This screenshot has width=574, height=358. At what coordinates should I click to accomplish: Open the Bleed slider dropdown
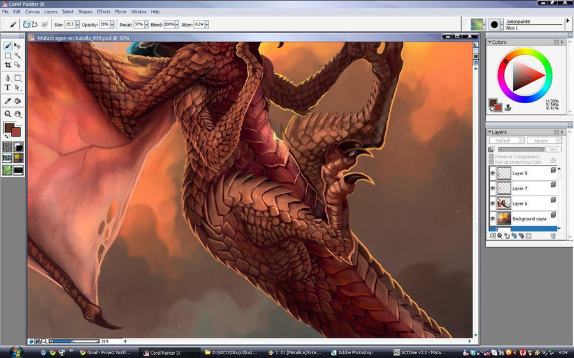pos(177,24)
